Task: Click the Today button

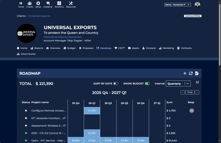Action: (190, 92)
